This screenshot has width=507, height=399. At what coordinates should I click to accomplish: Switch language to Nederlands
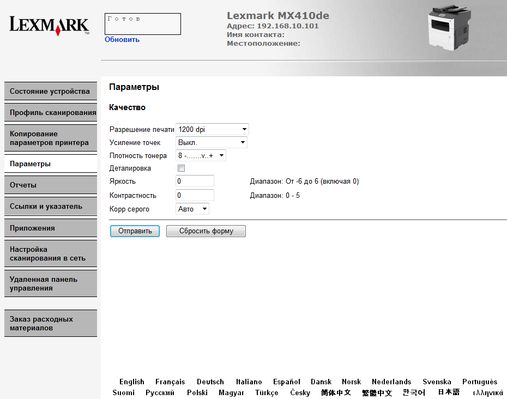point(391,382)
